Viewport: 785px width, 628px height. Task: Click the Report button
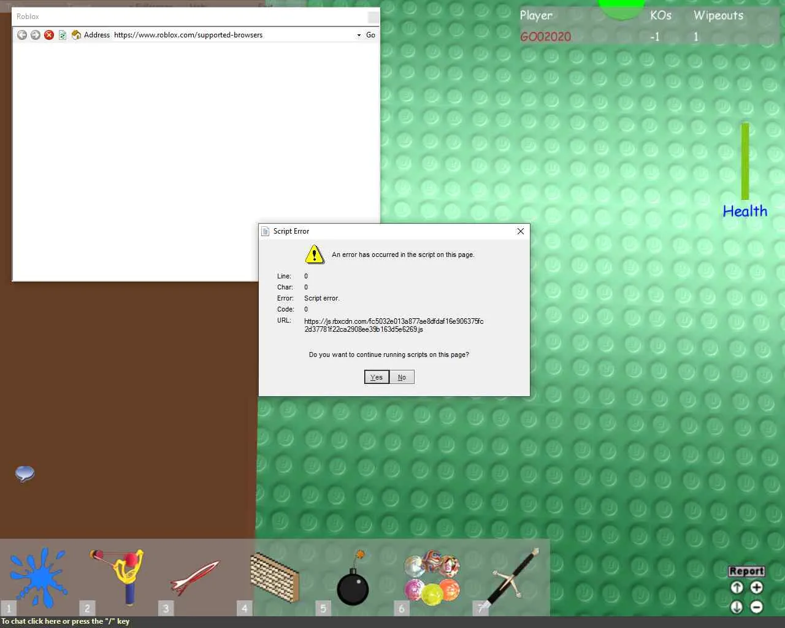pos(746,571)
